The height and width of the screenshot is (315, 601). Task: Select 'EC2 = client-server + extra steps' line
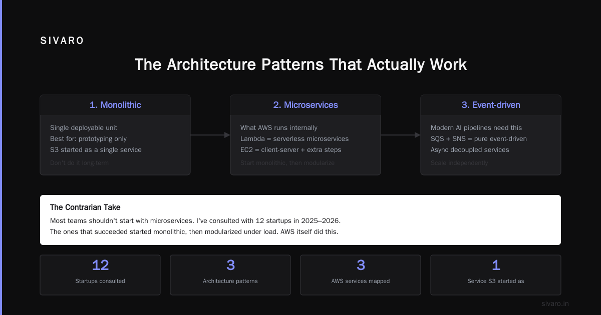[292, 149]
